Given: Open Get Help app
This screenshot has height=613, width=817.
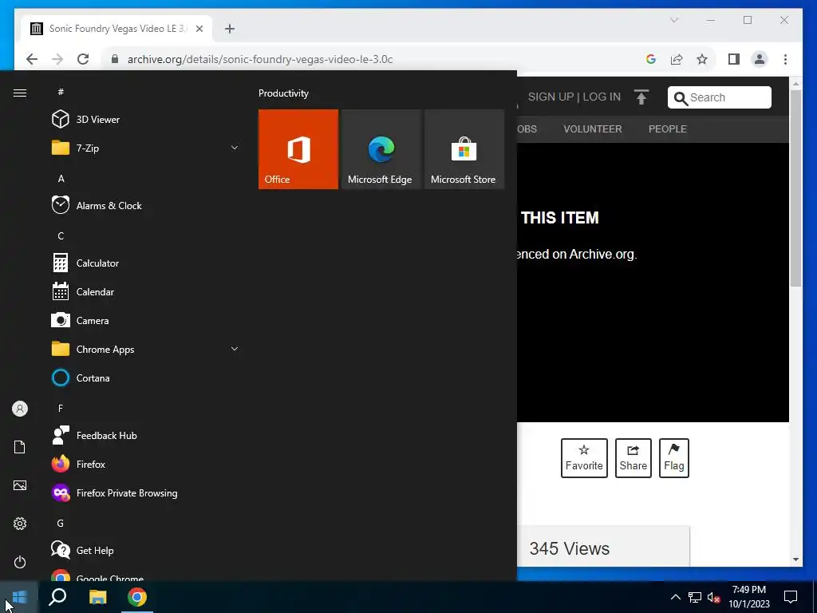Looking at the screenshot, I should point(146,551).
